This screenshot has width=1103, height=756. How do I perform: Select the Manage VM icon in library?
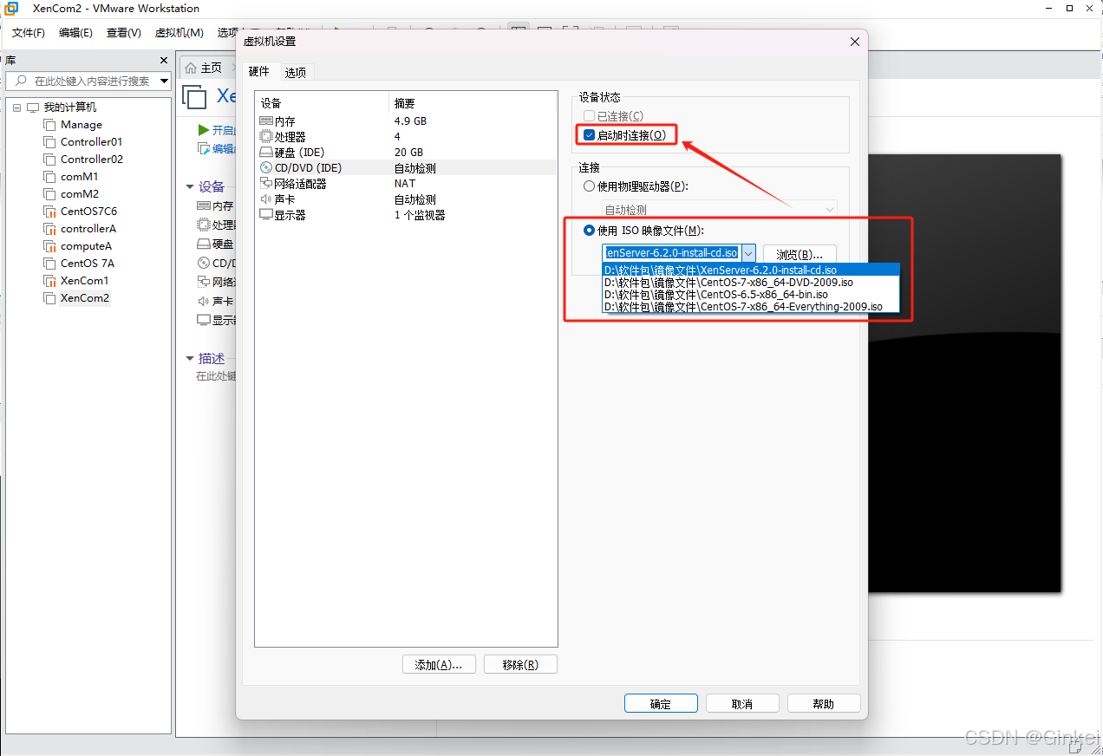coord(49,125)
